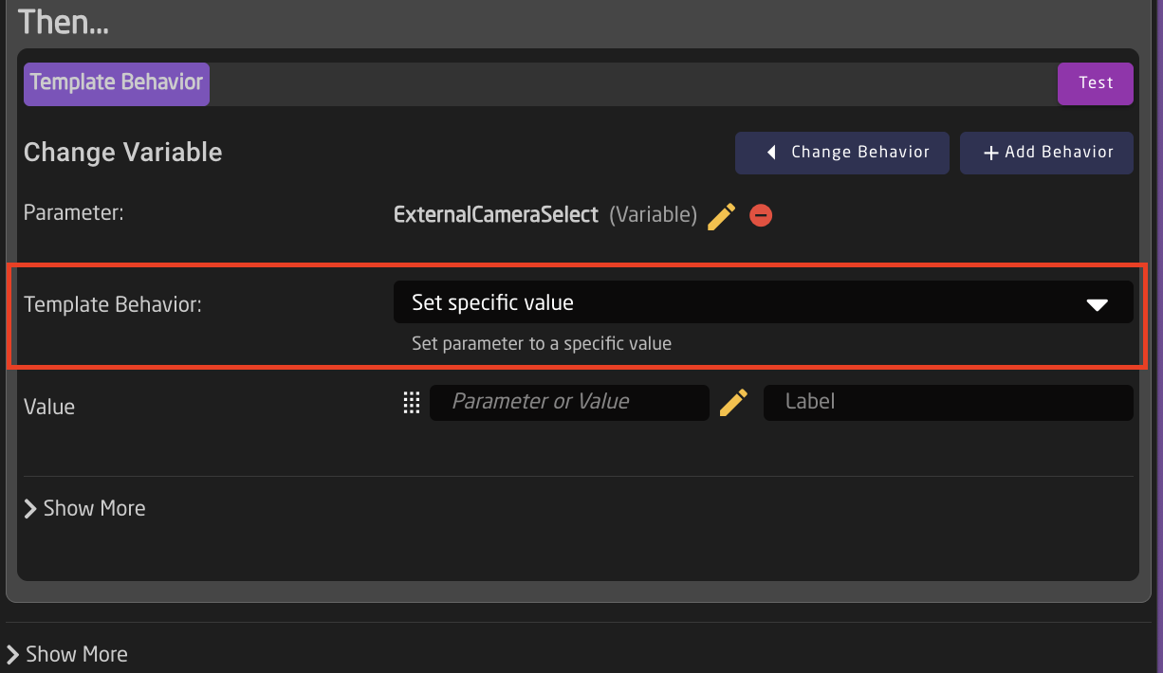Click the "Set parameter to a specific value" hint
Viewport: 1163px width, 673px height.
pos(542,344)
